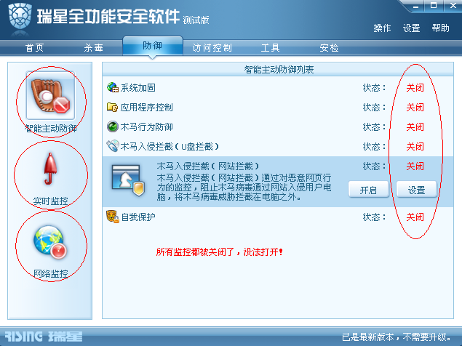
Task: Click the 应用程序控制 folder icon
Action: click(112, 107)
